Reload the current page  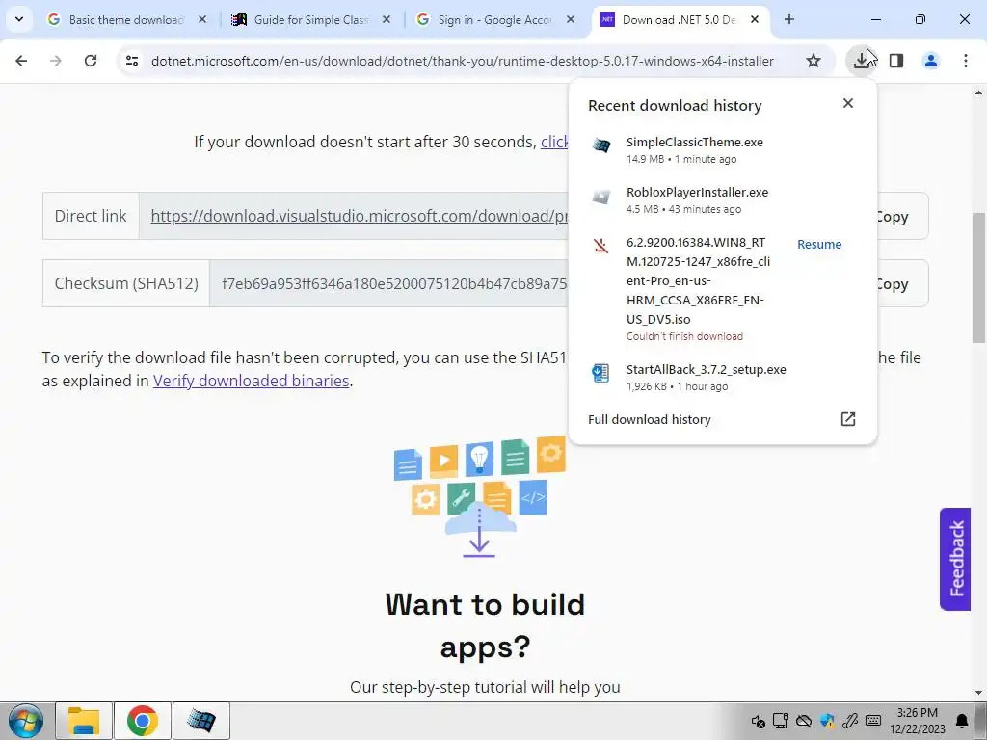[91, 61]
